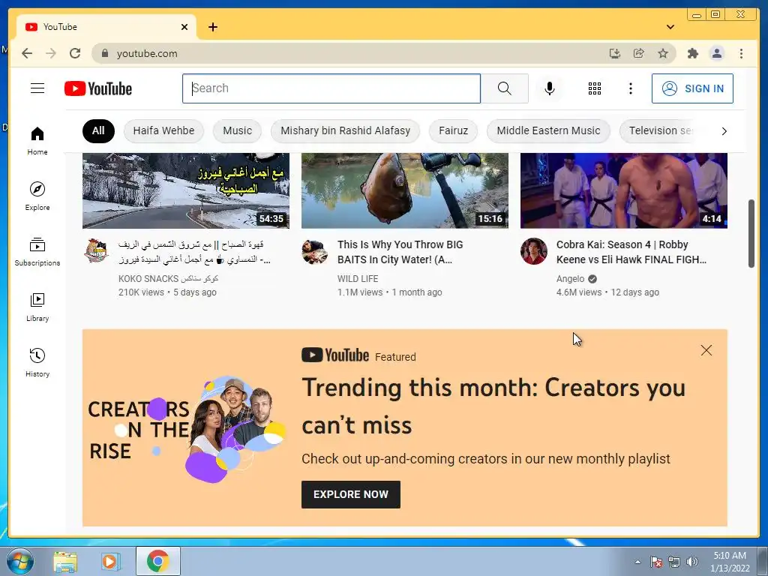
Task: Open the snowy road 54:35 thumbnail
Action: click(186, 190)
